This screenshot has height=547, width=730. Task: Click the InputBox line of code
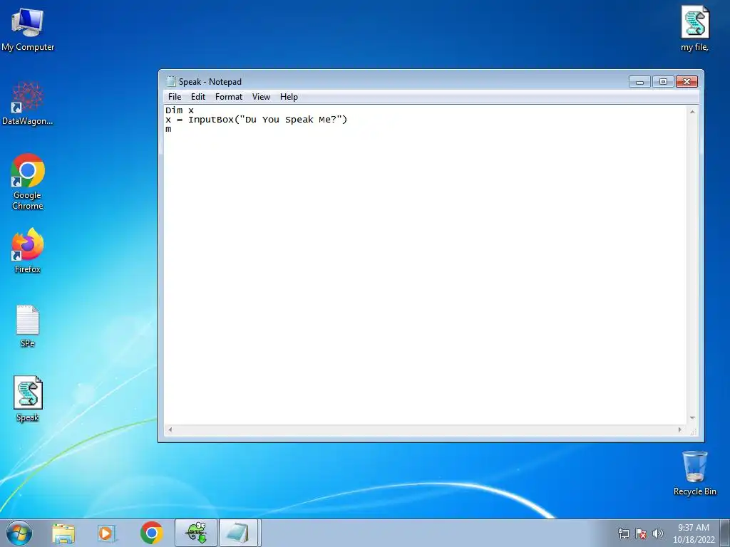pyautogui.click(x=256, y=120)
